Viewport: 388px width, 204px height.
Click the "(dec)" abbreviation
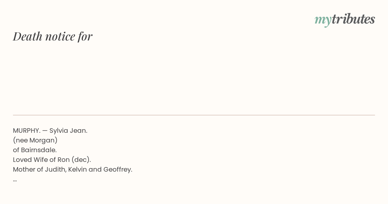81,160
